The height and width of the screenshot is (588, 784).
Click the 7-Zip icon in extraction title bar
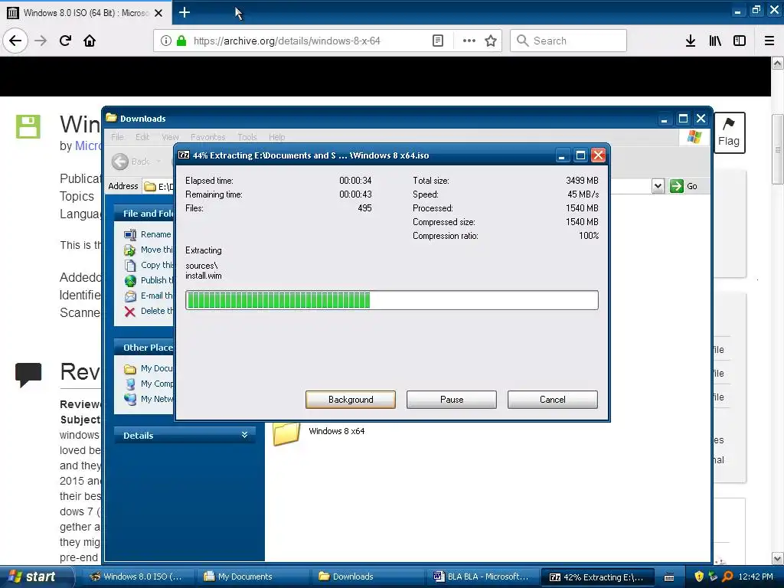point(184,155)
